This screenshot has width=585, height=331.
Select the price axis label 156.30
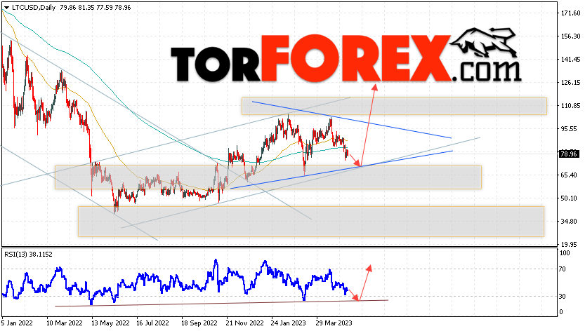pos(571,36)
